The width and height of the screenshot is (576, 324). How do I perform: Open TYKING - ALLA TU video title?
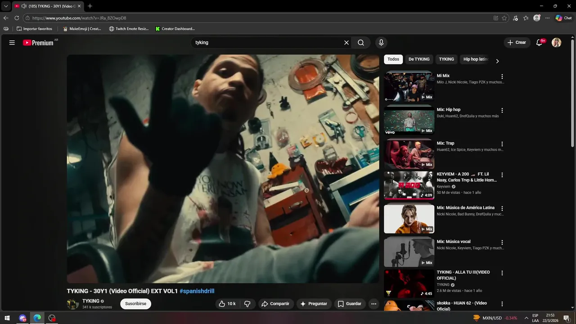pos(463,275)
